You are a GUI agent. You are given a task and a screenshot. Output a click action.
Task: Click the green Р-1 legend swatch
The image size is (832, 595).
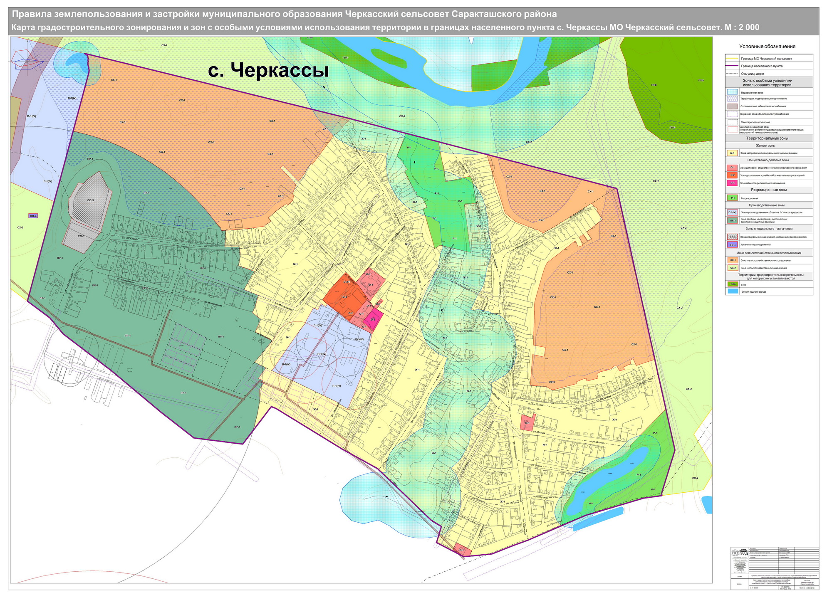pos(732,198)
